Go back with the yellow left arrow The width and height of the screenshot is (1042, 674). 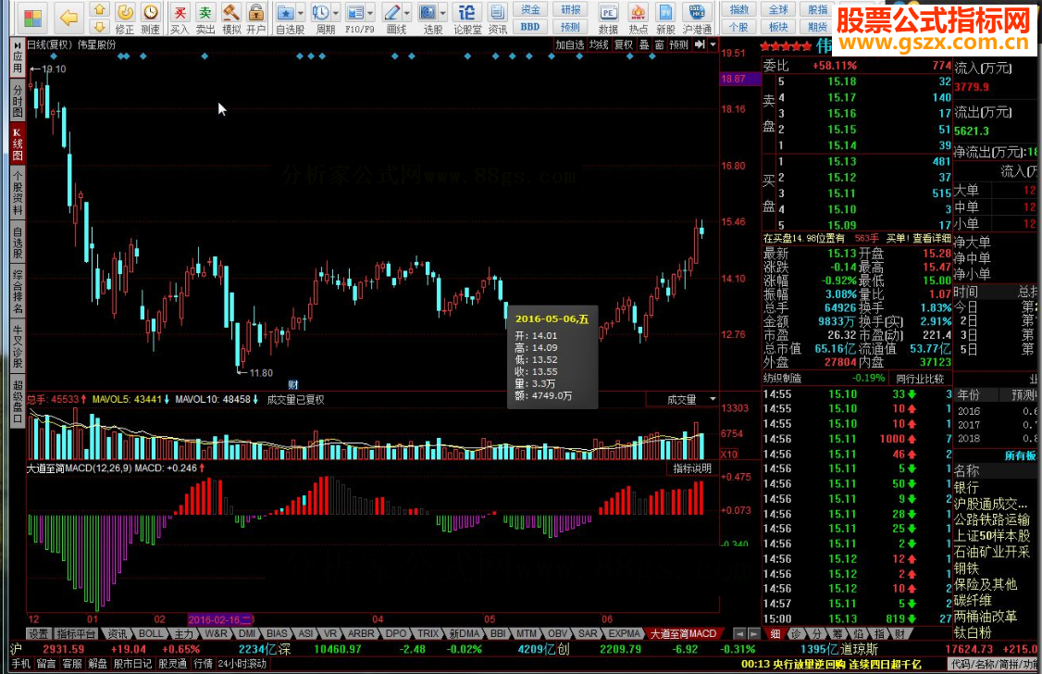[68, 18]
